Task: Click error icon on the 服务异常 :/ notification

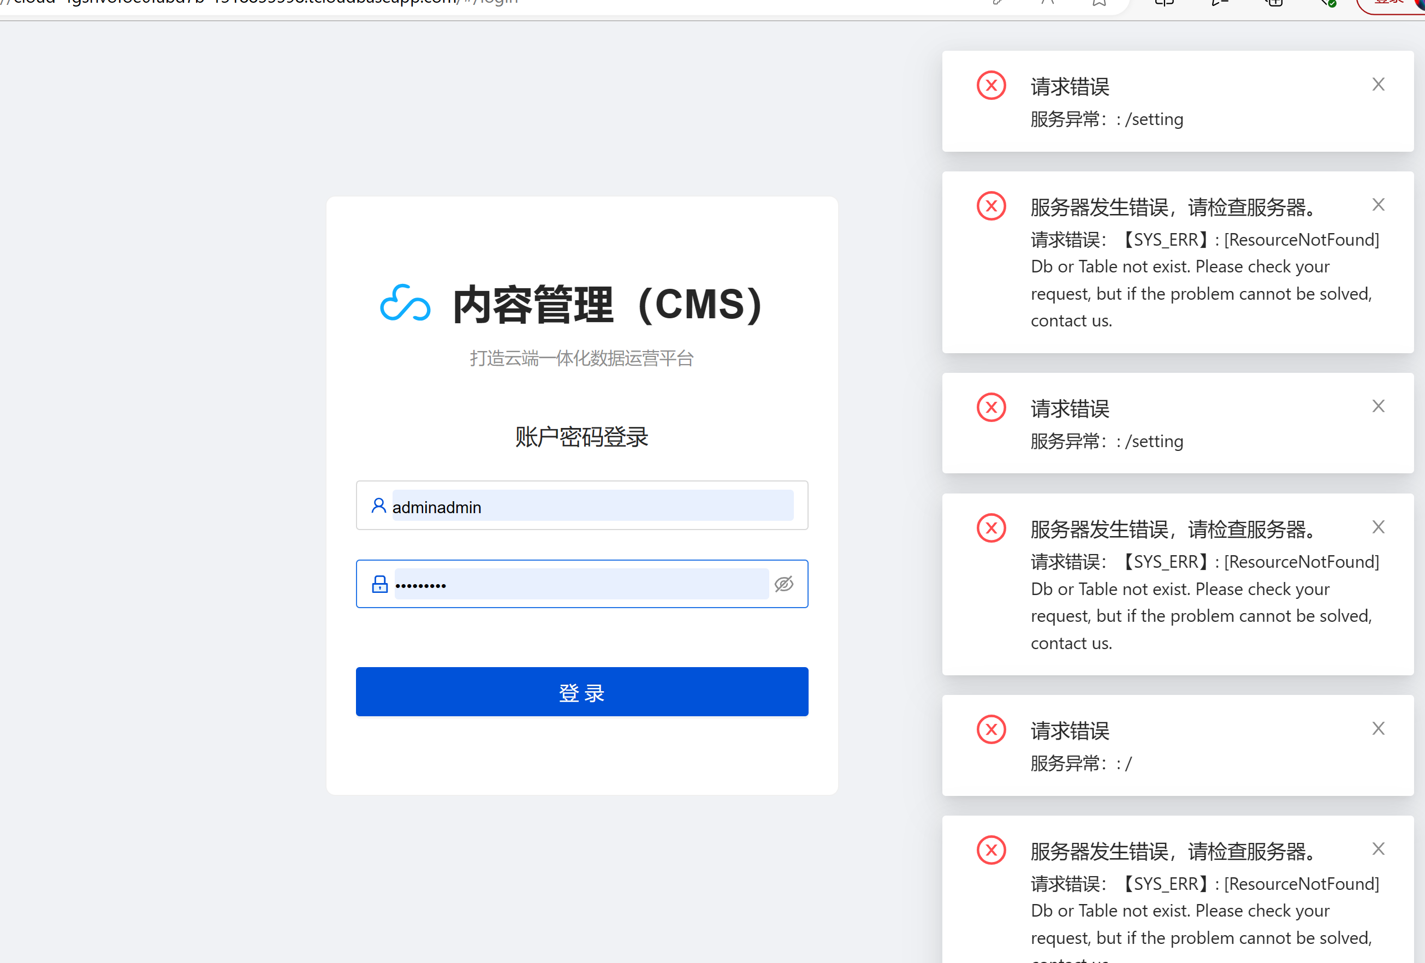Action: pos(991,729)
